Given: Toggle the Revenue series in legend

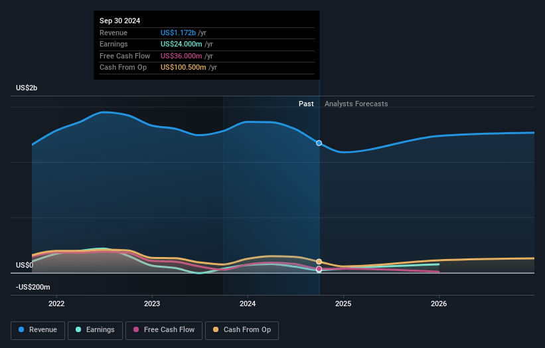Looking at the screenshot, I should pos(38,330).
